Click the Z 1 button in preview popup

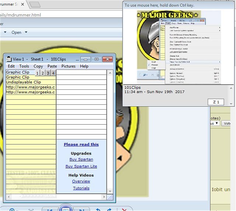tap(216, 102)
